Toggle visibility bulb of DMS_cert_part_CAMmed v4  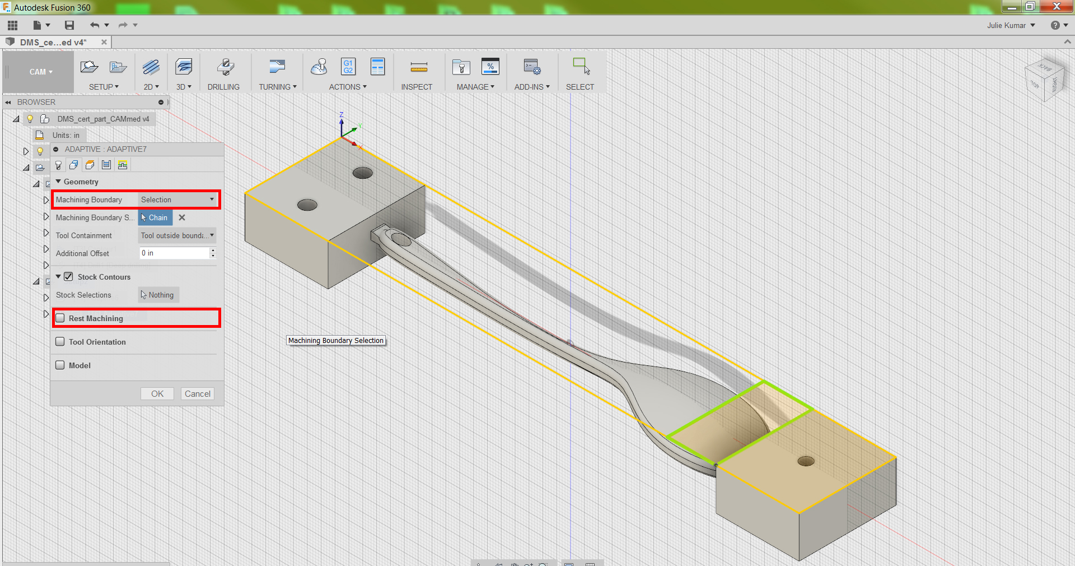pos(30,119)
